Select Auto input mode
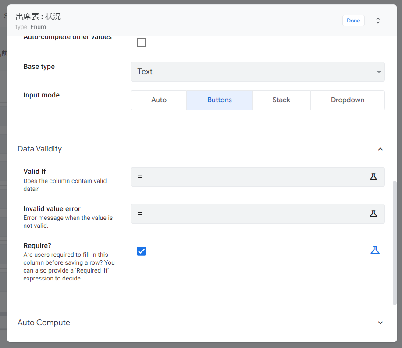The width and height of the screenshot is (402, 348). [159, 100]
